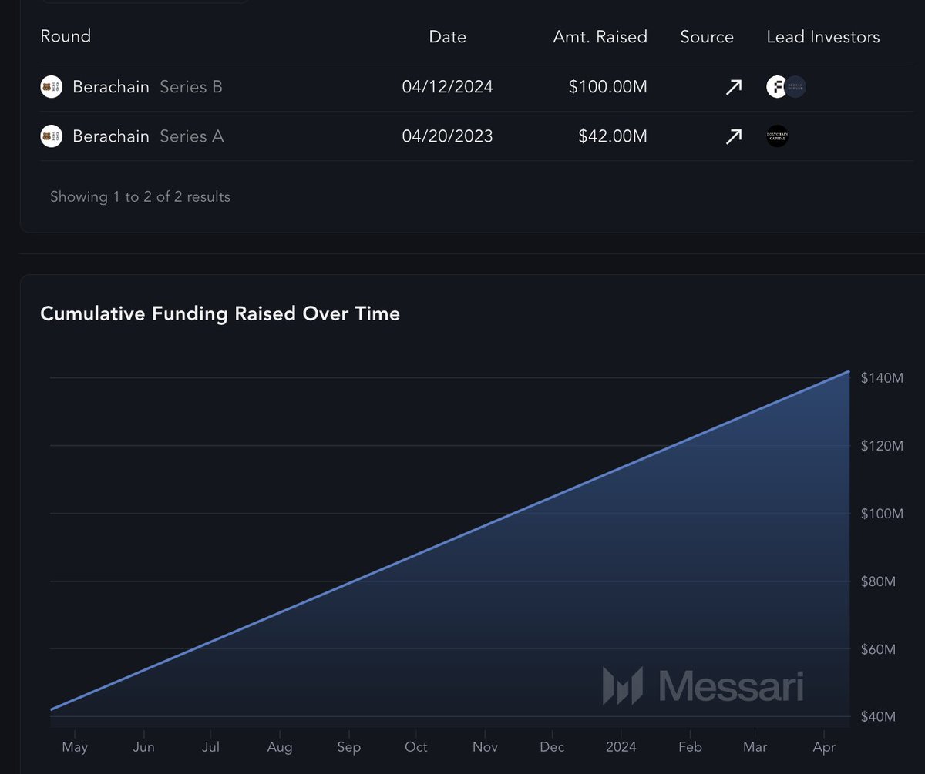Sort by Amt. Raised column header
The height and width of the screenshot is (774, 925).
(600, 37)
